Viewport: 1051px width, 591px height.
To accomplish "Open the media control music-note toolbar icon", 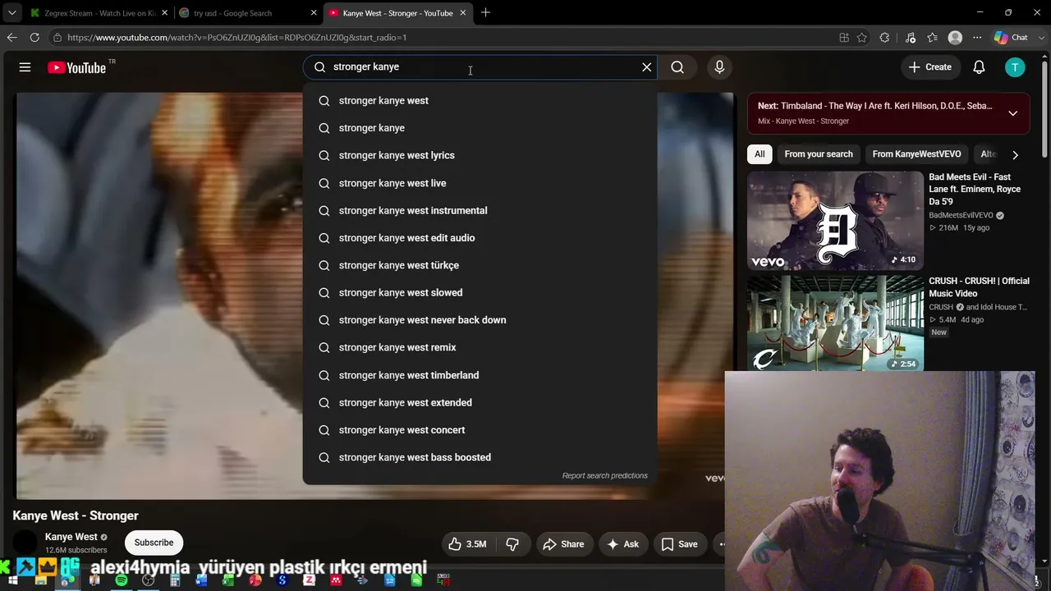I will pos(911,38).
